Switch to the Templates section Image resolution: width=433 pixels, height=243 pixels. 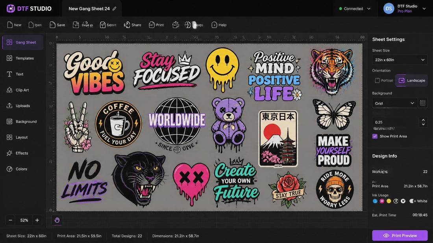pyautogui.click(x=23, y=58)
